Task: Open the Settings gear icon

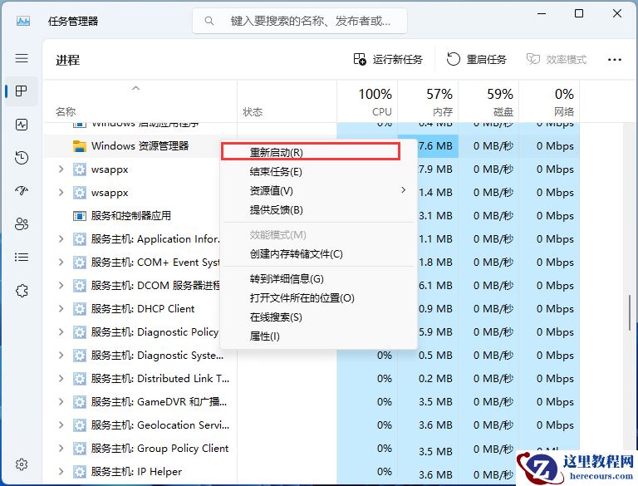Action: tap(22, 464)
